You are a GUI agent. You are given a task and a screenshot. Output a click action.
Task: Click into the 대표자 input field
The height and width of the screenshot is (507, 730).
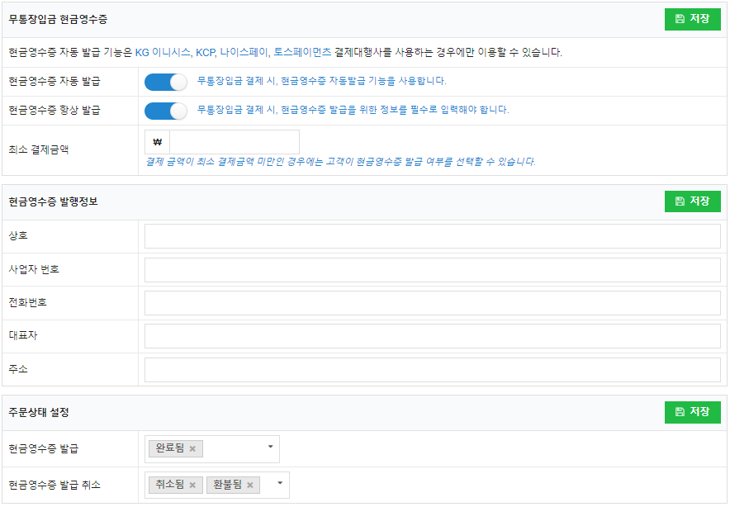pos(432,336)
